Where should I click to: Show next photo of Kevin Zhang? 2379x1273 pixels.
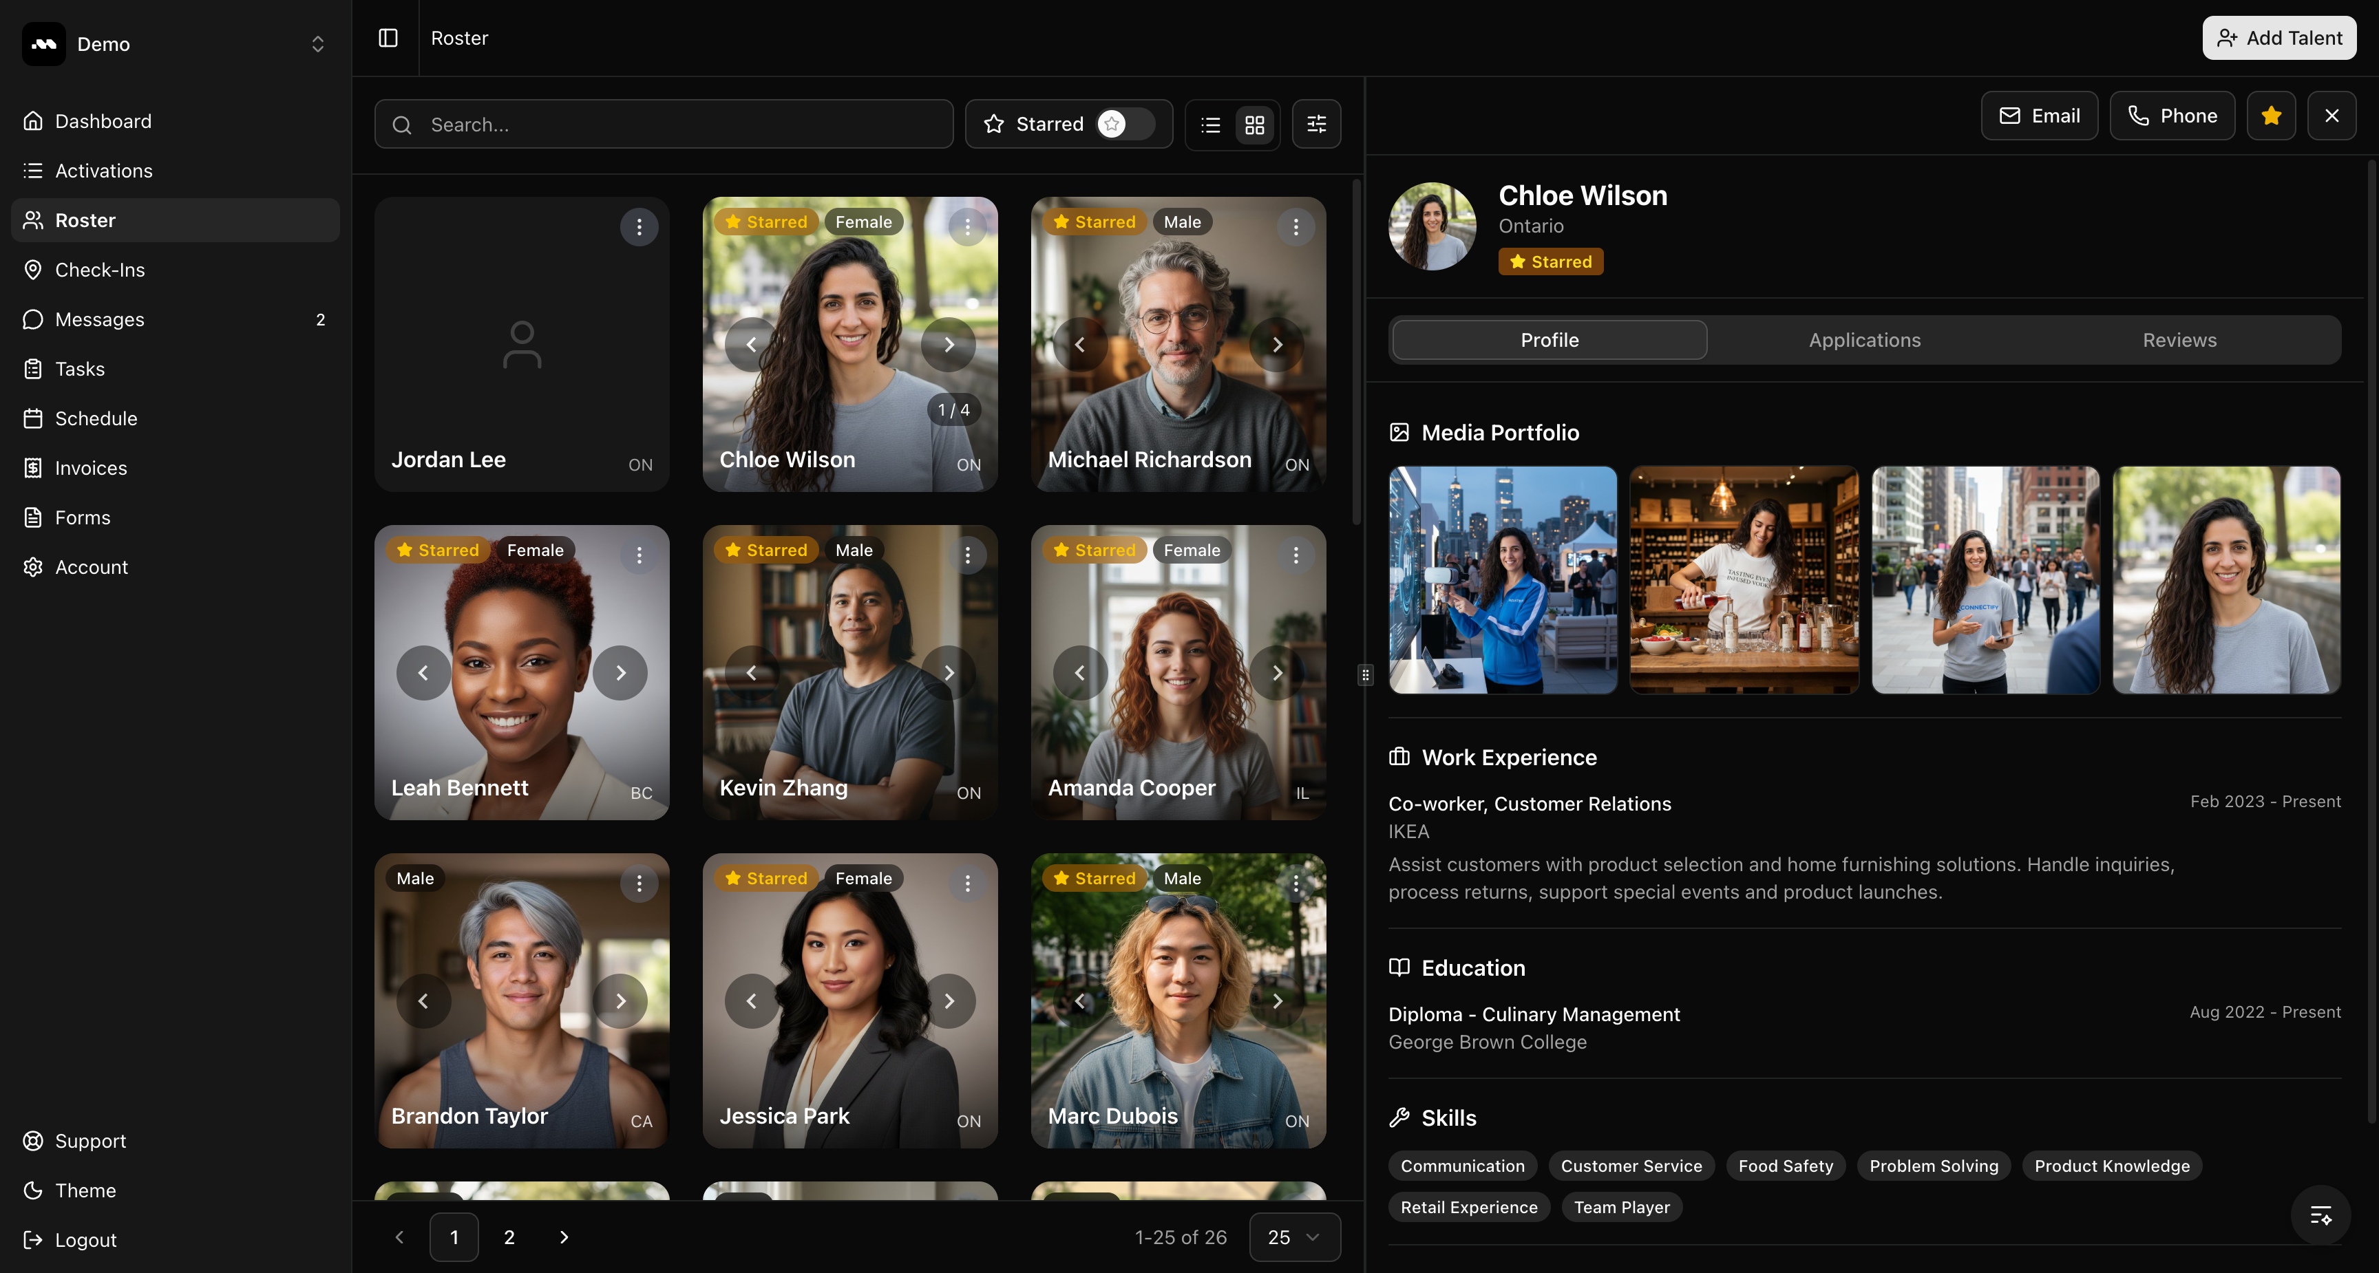pyautogui.click(x=949, y=673)
